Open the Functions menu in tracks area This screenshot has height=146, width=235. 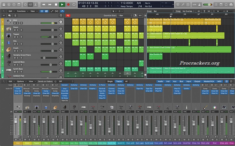point(23,11)
